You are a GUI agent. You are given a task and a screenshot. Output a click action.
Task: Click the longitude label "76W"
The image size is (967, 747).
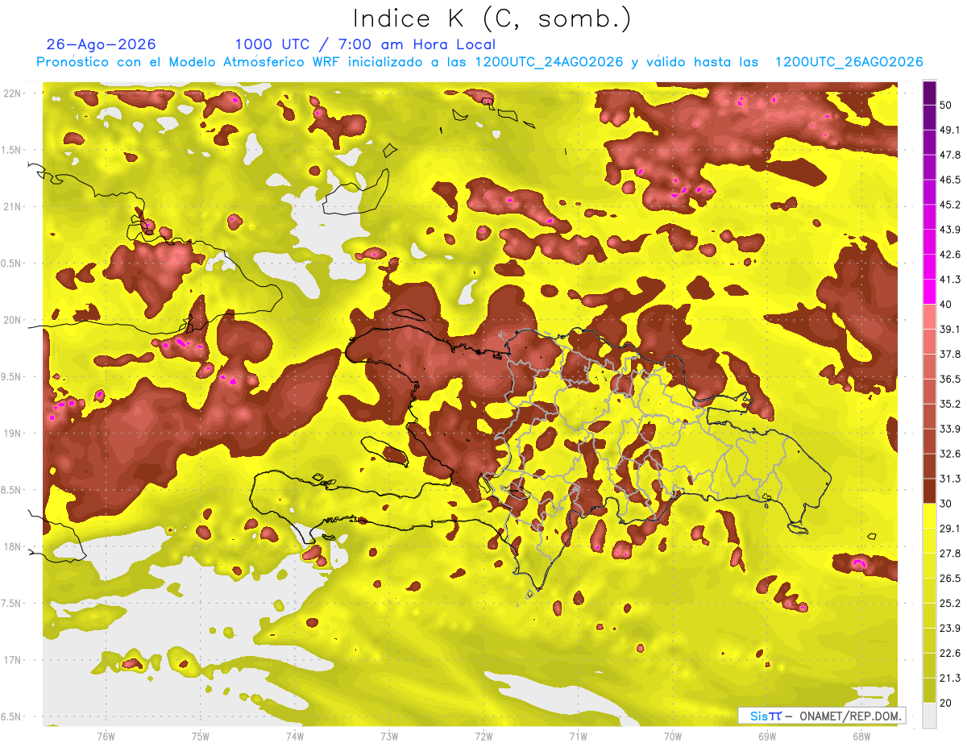(106, 737)
